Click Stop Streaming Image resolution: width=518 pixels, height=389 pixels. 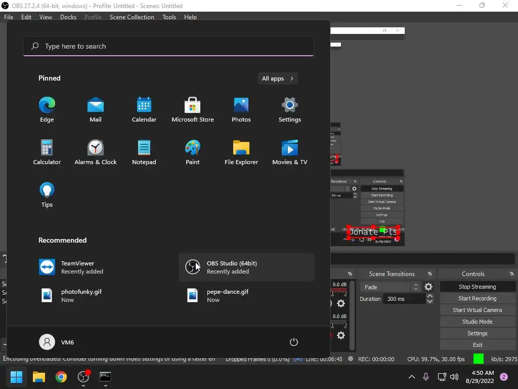point(478,287)
